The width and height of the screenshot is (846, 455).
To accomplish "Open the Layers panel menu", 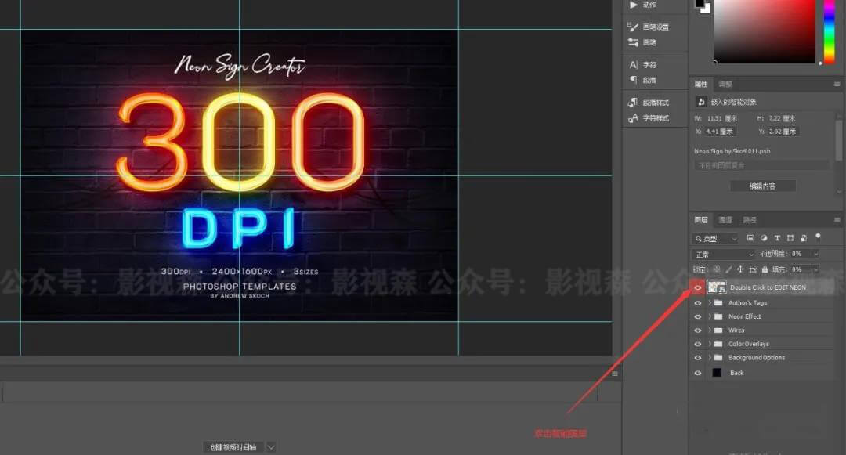I will 837,220.
